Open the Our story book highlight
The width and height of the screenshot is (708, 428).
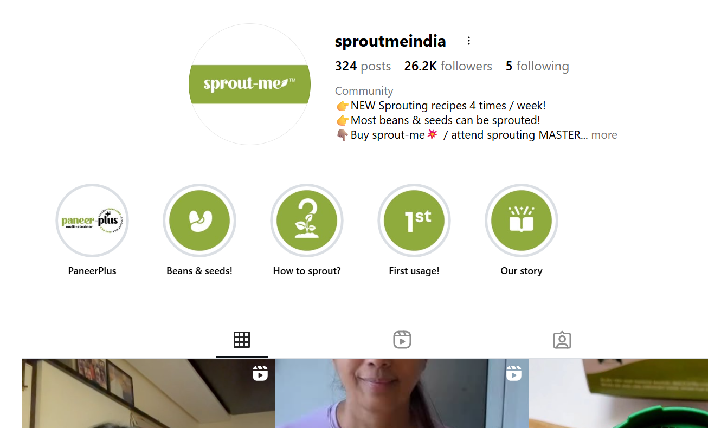pyautogui.click(x=522, y=221)
